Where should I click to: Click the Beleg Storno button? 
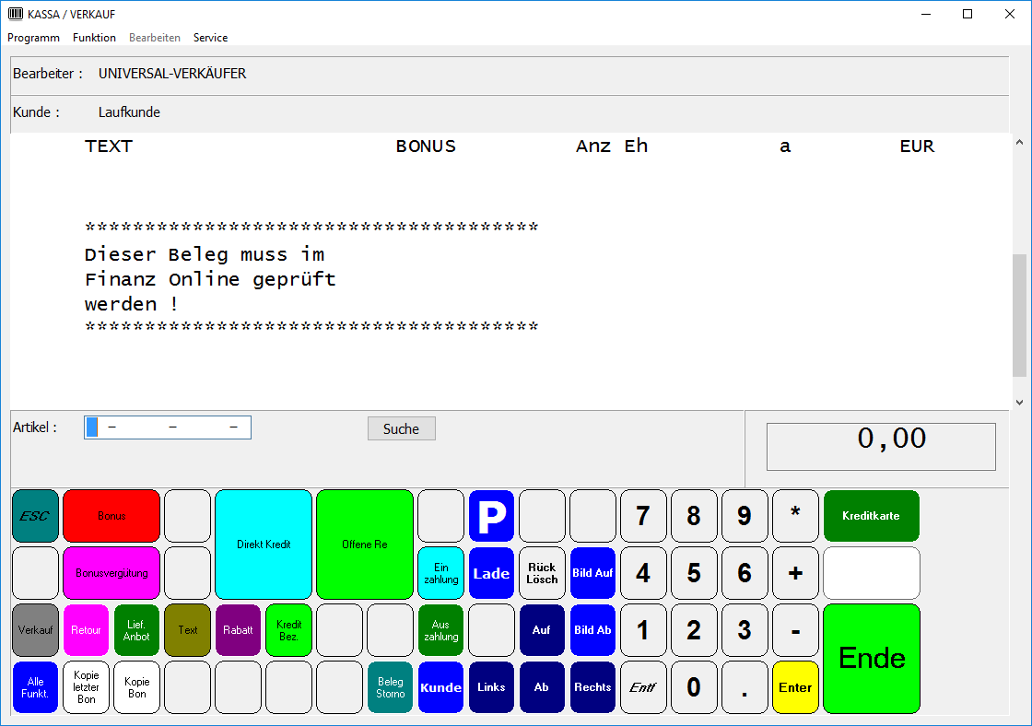pos(391,687)
